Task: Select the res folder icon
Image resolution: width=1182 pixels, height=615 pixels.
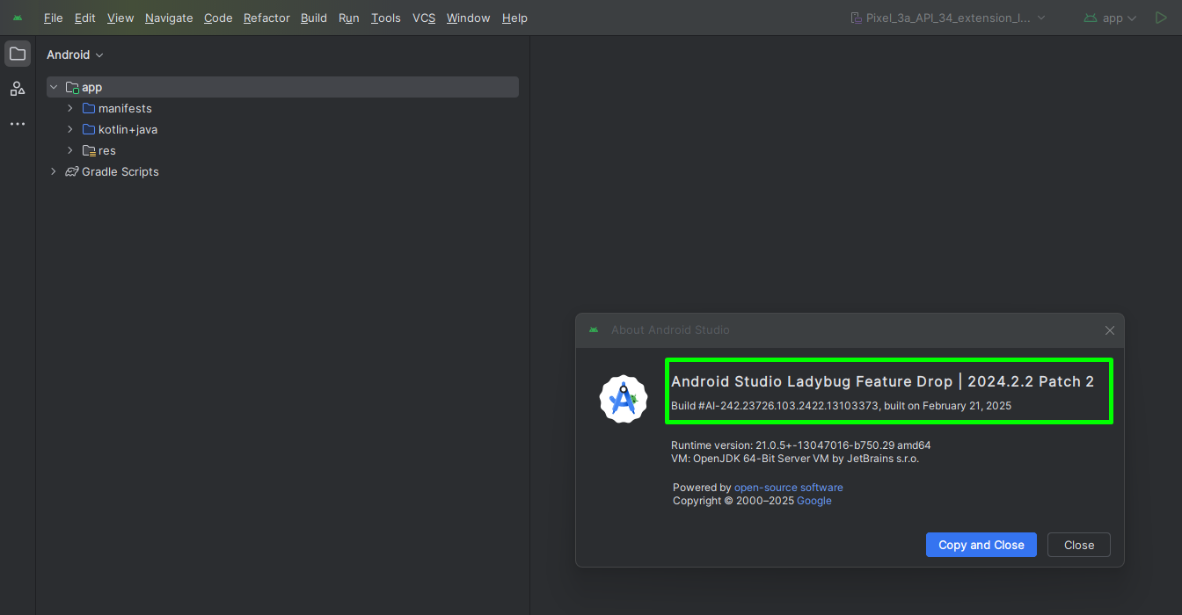Action: (89, 151)
